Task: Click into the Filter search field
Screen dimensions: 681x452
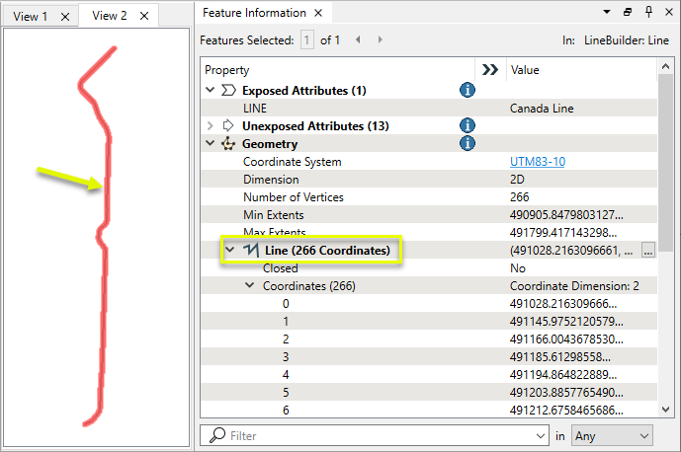Action: pos(376,434)
